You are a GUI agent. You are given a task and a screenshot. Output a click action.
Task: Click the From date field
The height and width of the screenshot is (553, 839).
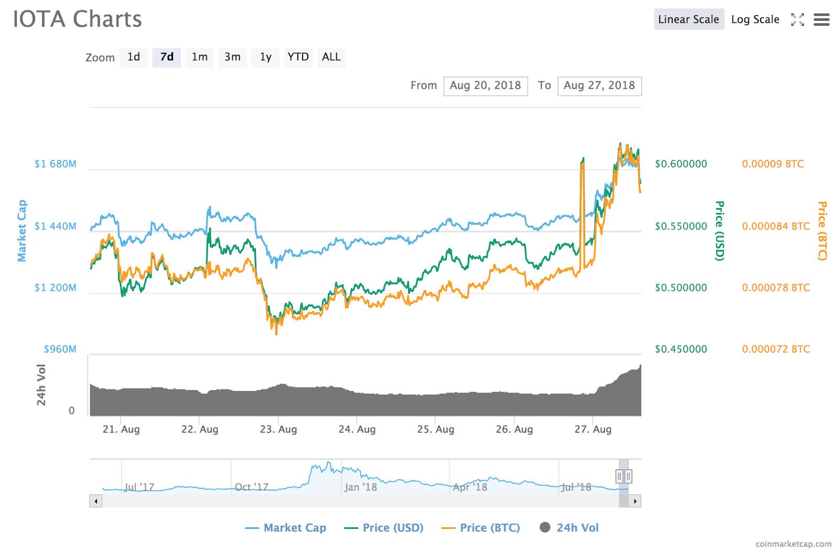[x=485, y=86]
